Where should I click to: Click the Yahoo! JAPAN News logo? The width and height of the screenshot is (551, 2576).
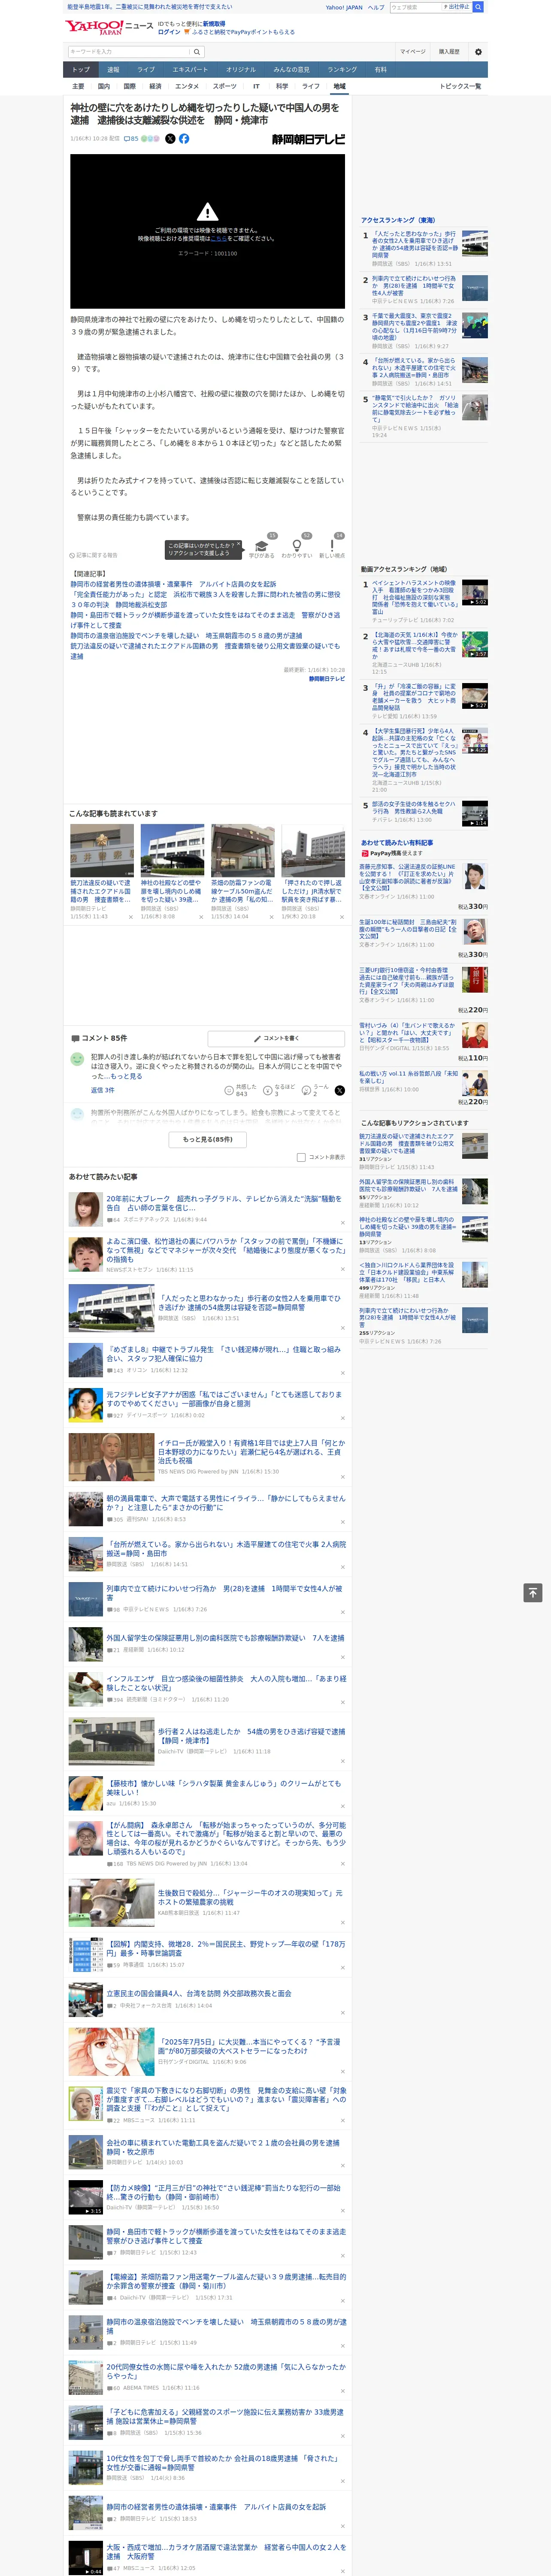click(109, 28)
